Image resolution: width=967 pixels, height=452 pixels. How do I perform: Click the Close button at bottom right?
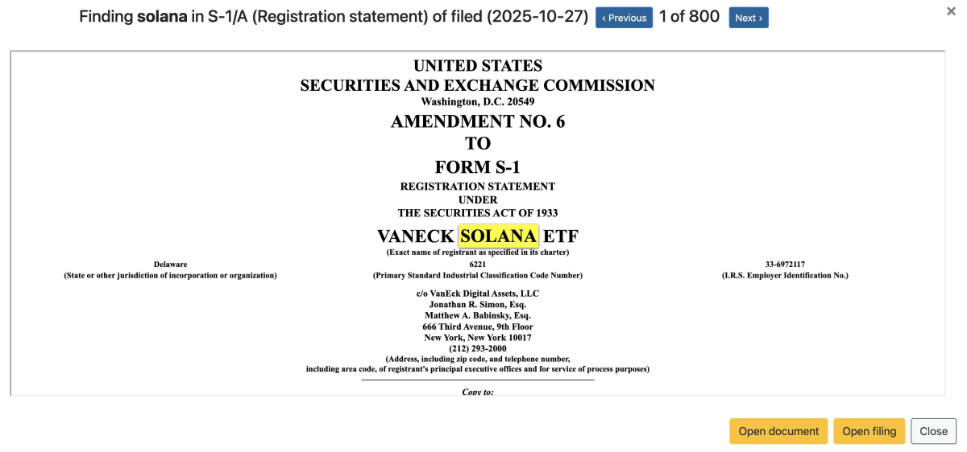(933, 431)
